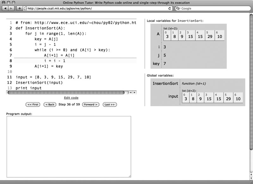
Task: Click local variable j value 5
Action: 164,55
